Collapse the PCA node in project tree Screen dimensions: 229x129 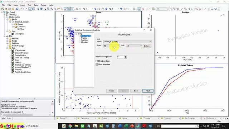(5, 36)
